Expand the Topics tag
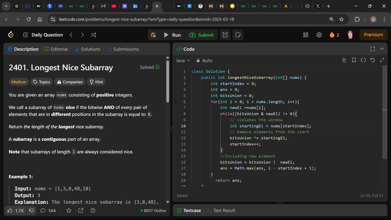This screenshot has width=391, height=220. (x=41, y=82)
